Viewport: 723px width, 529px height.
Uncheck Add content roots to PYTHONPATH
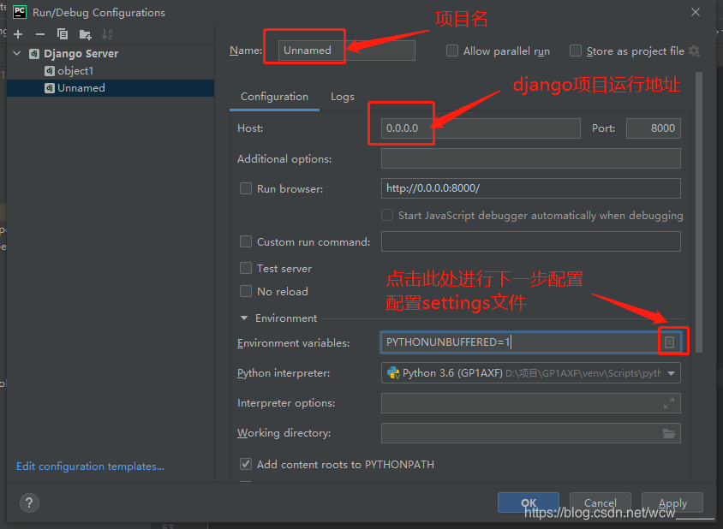tap(246, 464)
